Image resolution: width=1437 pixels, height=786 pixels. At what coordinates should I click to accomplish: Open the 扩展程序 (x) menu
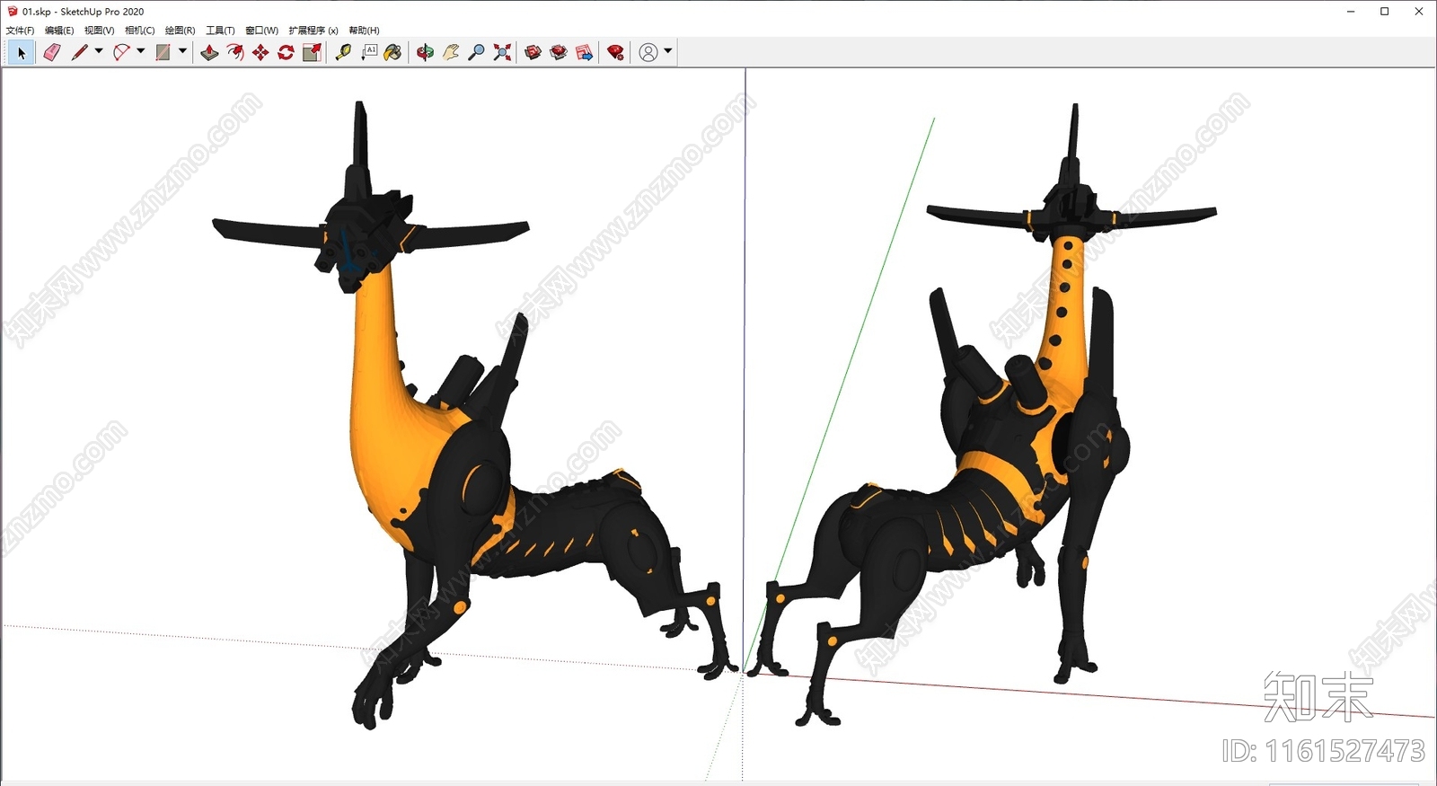click(313, 31)
